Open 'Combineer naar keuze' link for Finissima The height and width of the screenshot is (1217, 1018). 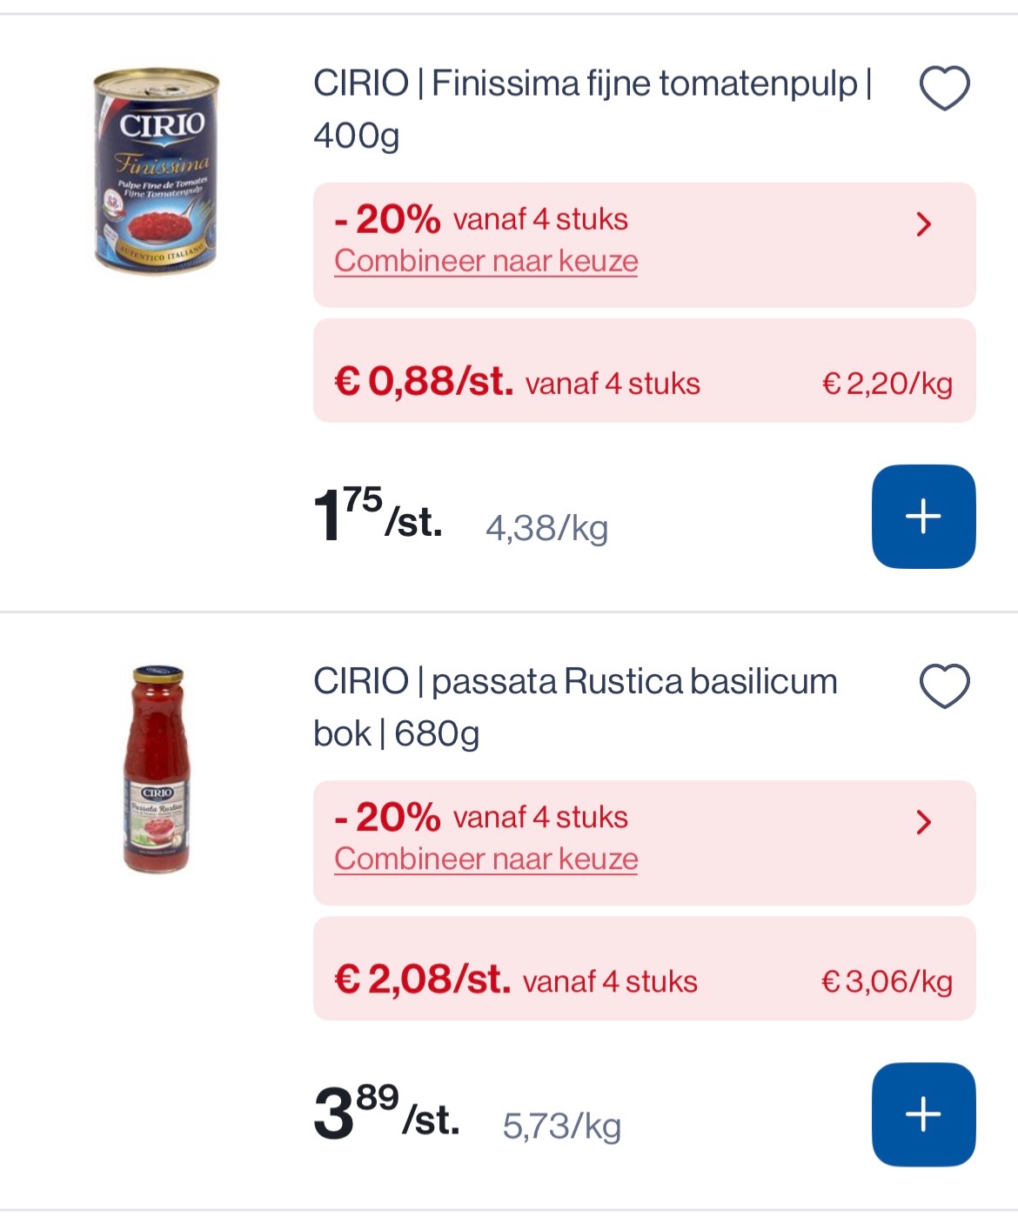point(486,261)
